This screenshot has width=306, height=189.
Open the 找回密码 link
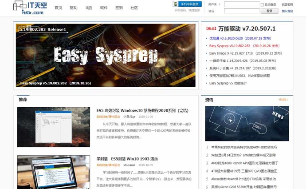coord(287,4)
